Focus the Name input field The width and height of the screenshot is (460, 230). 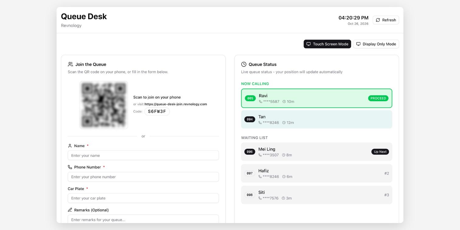pos(143,155)
